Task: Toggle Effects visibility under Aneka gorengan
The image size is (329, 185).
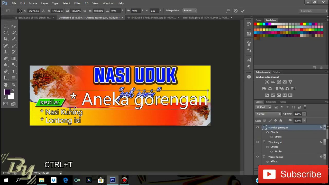Action: 268,132
